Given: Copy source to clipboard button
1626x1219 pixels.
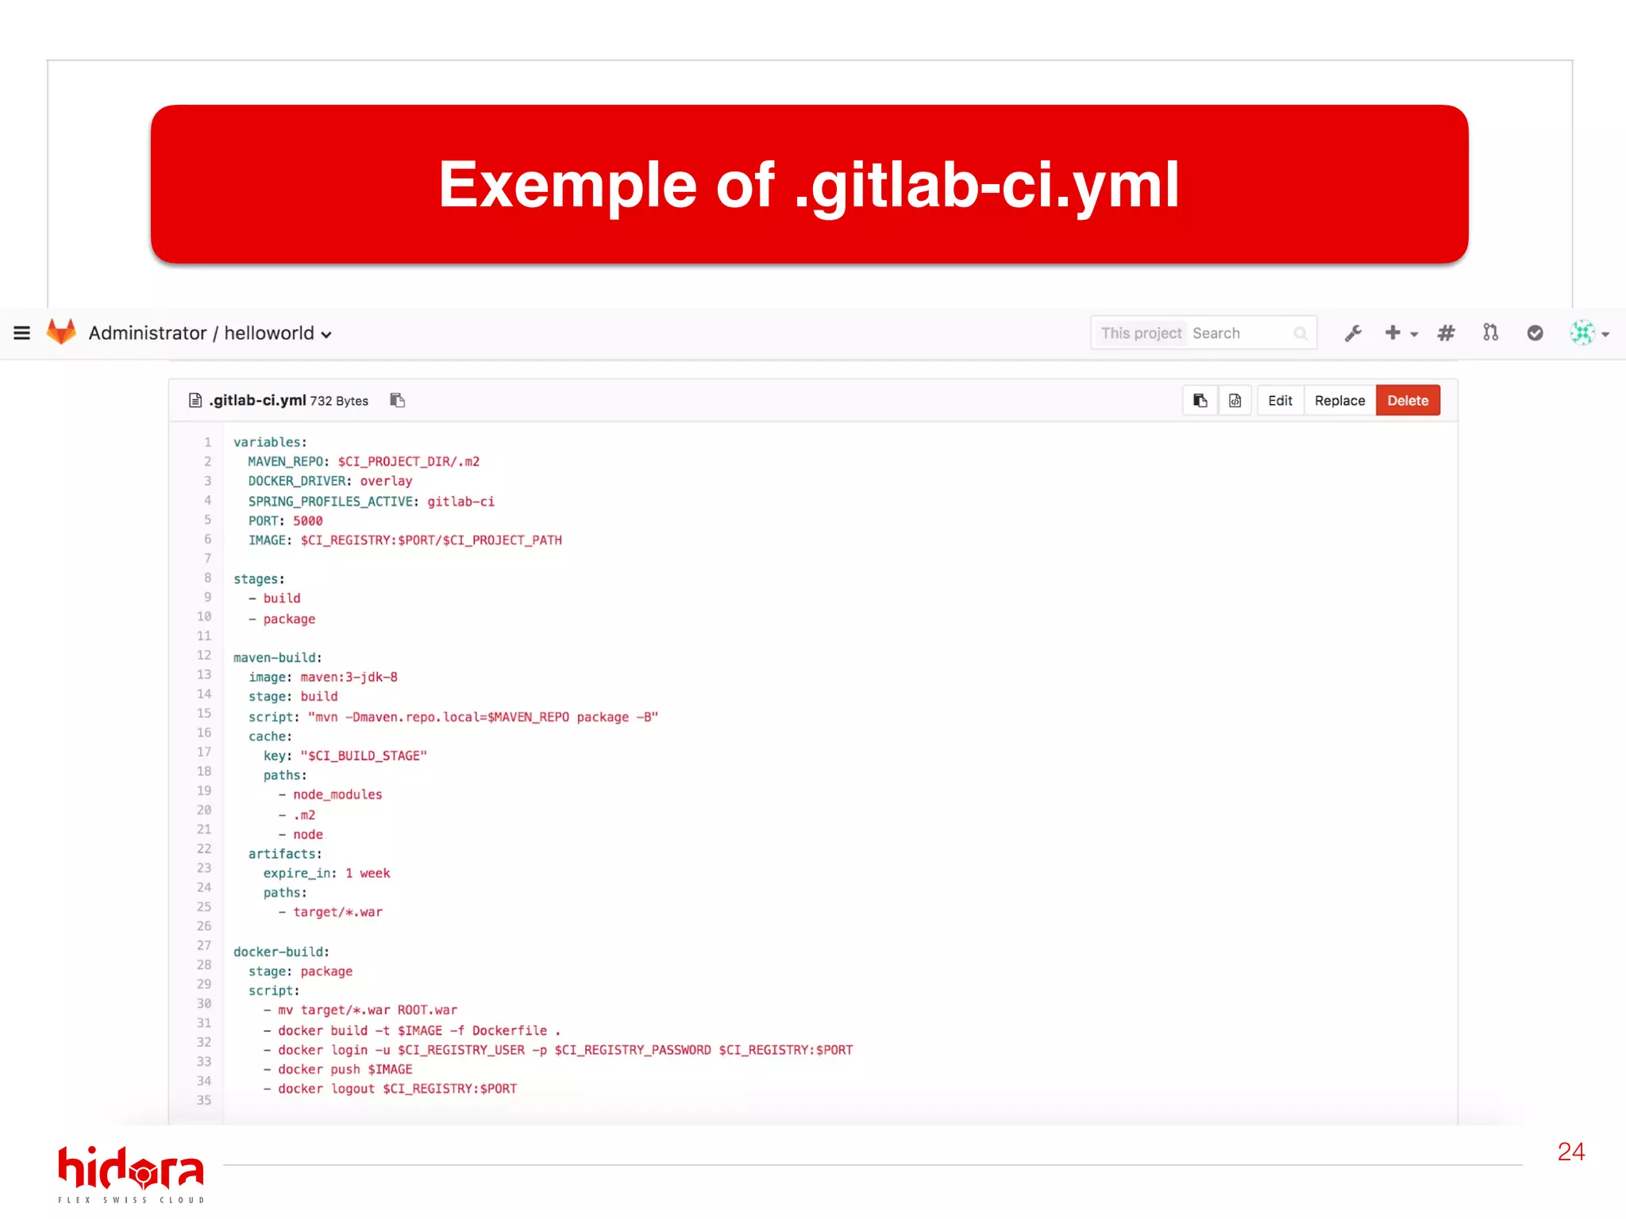Looking at the screenshot, I should (1200, 401).
